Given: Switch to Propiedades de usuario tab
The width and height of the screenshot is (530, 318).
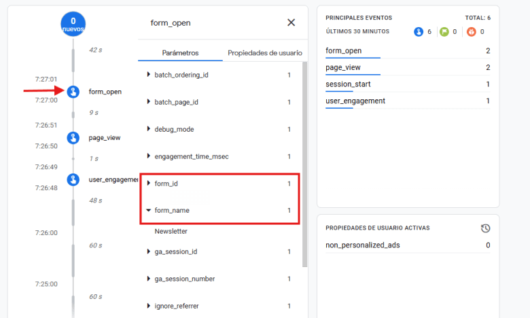Looking at the screenshot, I should click(265, 53).
